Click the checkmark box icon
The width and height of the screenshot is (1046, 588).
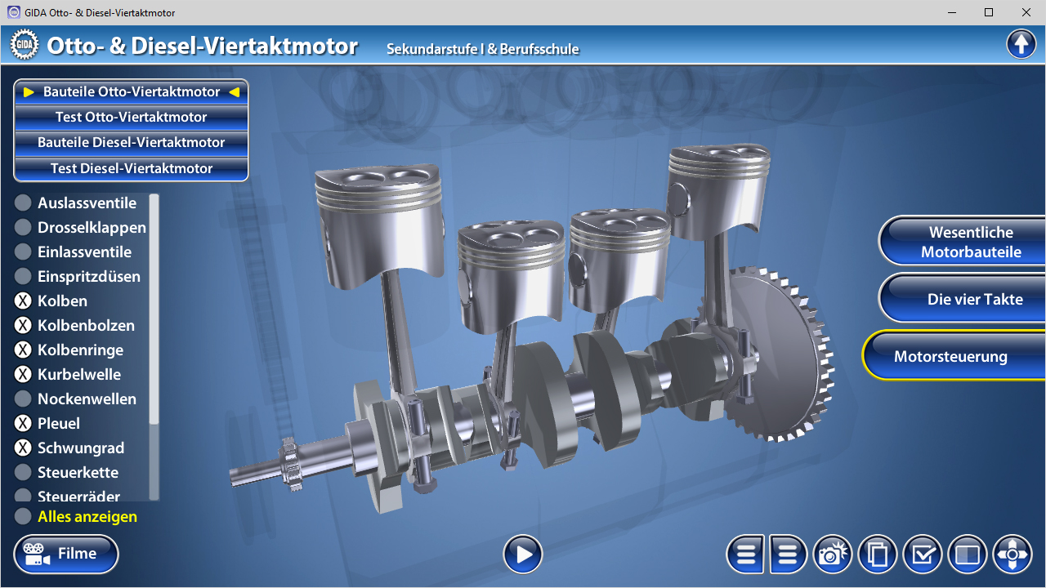click(x=923, y=555)
